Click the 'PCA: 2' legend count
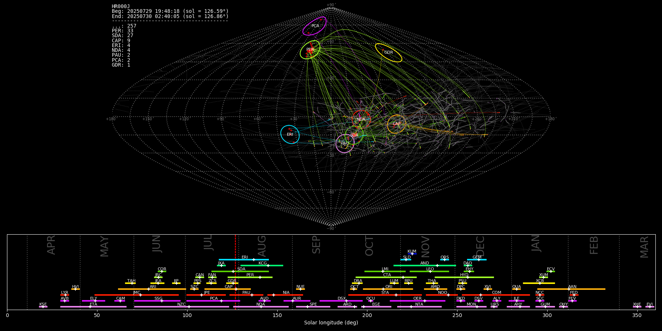The width and height of the screenshot is (662, 331). coord(121,60)
